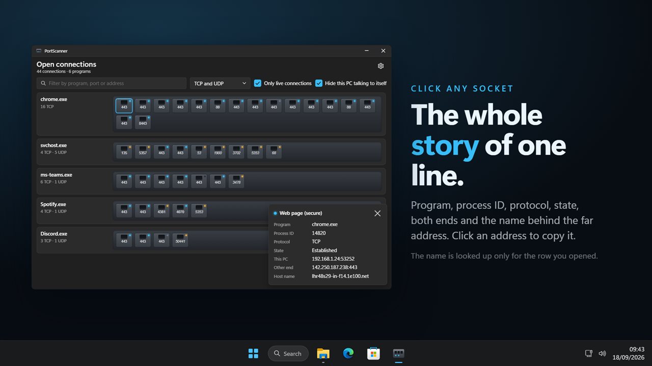Launch File Explorer from the taskbar
This screenshot has width=652, height=366.
(x=323, y=353)
